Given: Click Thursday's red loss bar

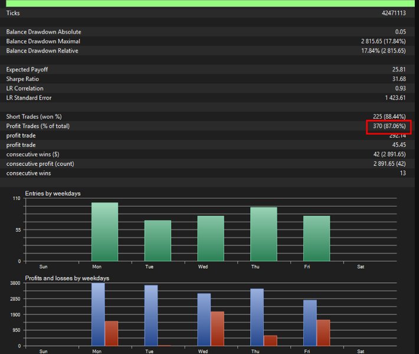Looking at the screenshot, I should pyautogui.click(x=270, y=340).
